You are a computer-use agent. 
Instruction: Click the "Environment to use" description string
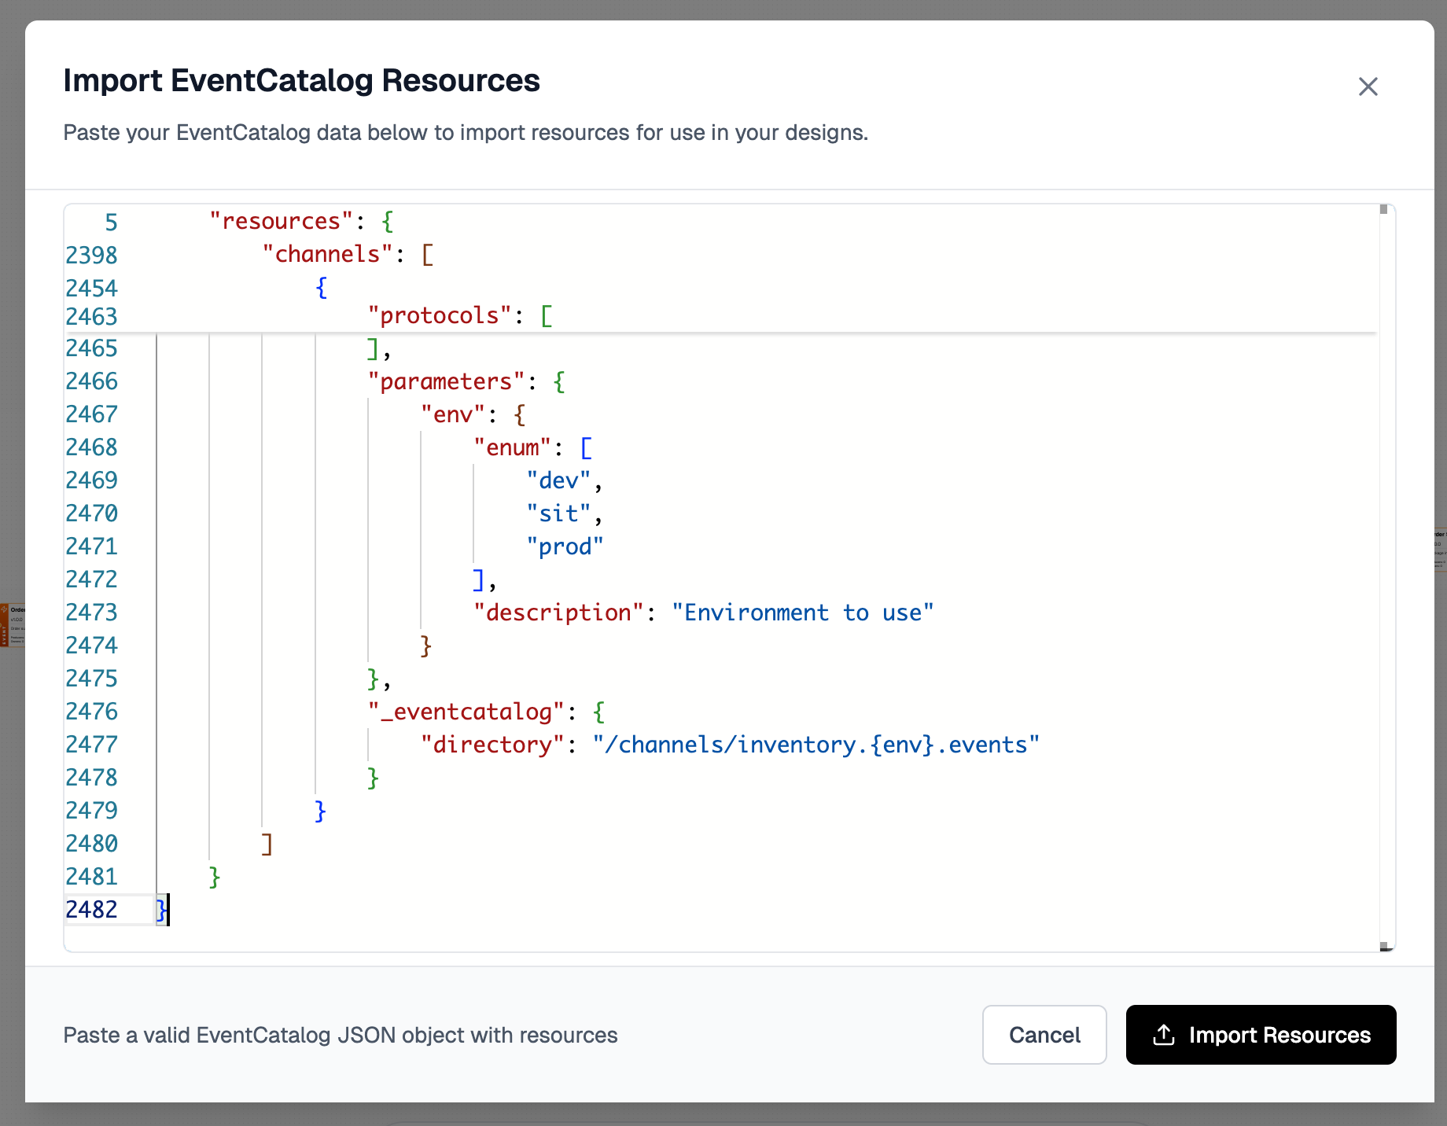tap(802, 613)
